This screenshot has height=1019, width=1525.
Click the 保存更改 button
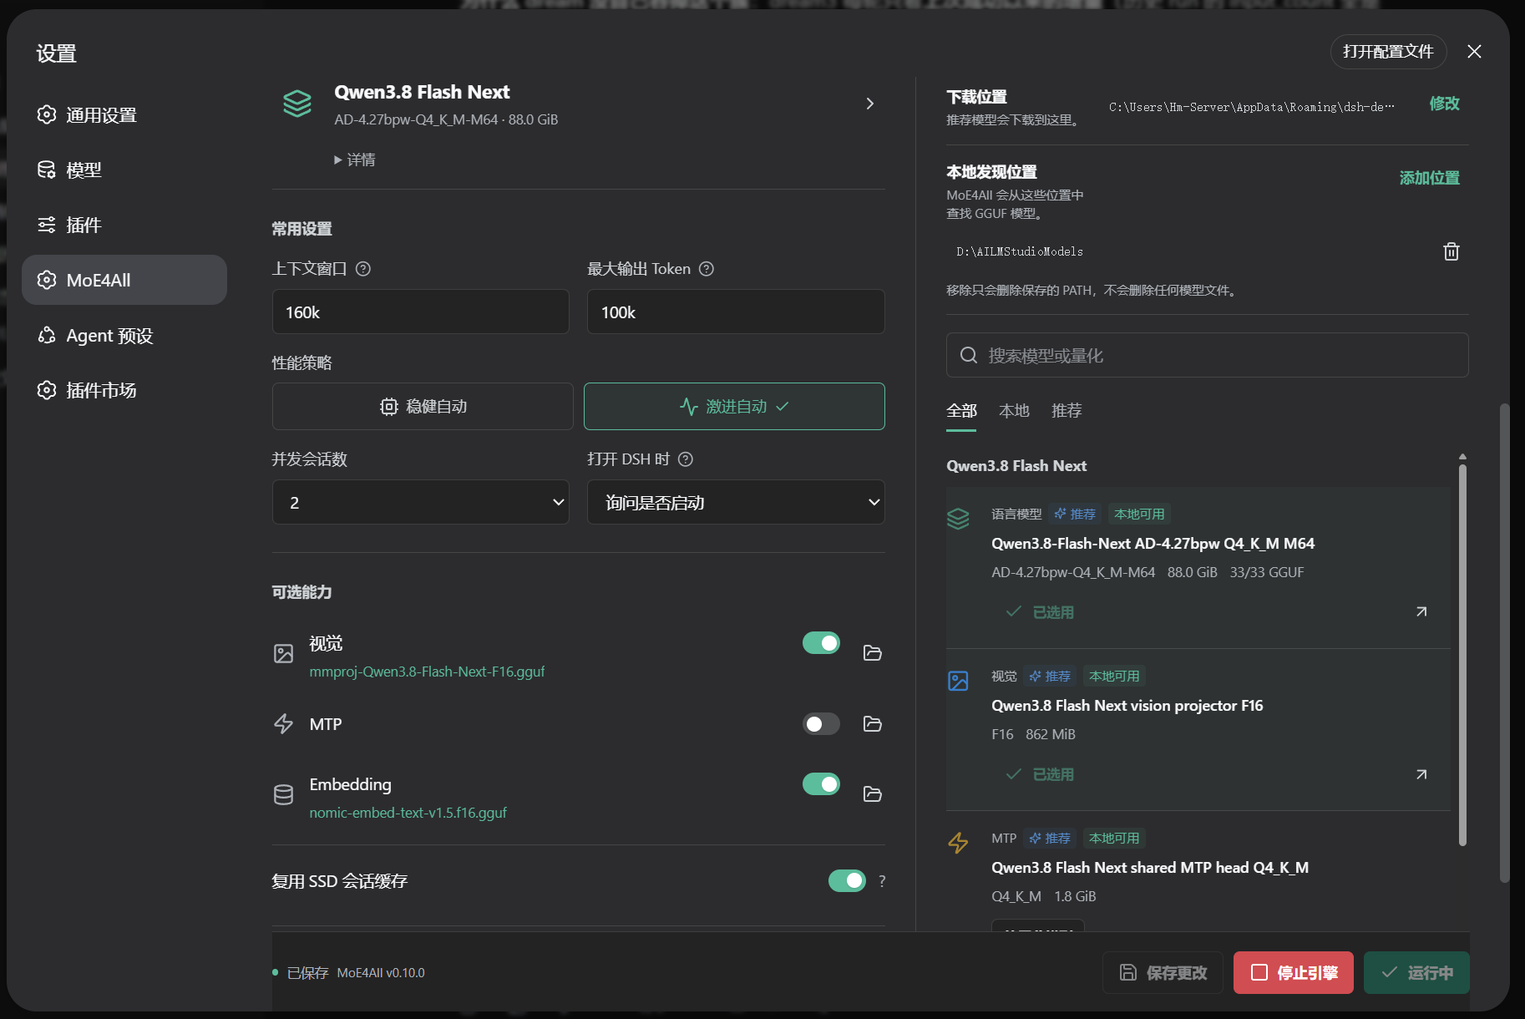point(1163,972)
